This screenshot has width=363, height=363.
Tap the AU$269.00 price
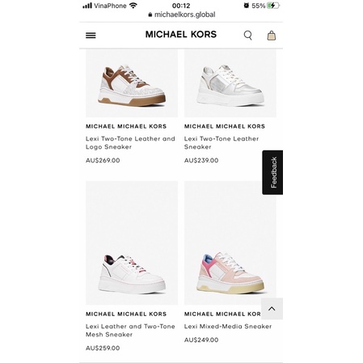pos(103,160)
